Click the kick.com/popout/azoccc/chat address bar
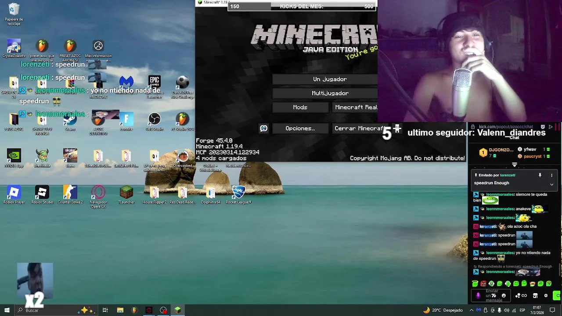Viewport: 562px width, 316px height. coord(506,127)
